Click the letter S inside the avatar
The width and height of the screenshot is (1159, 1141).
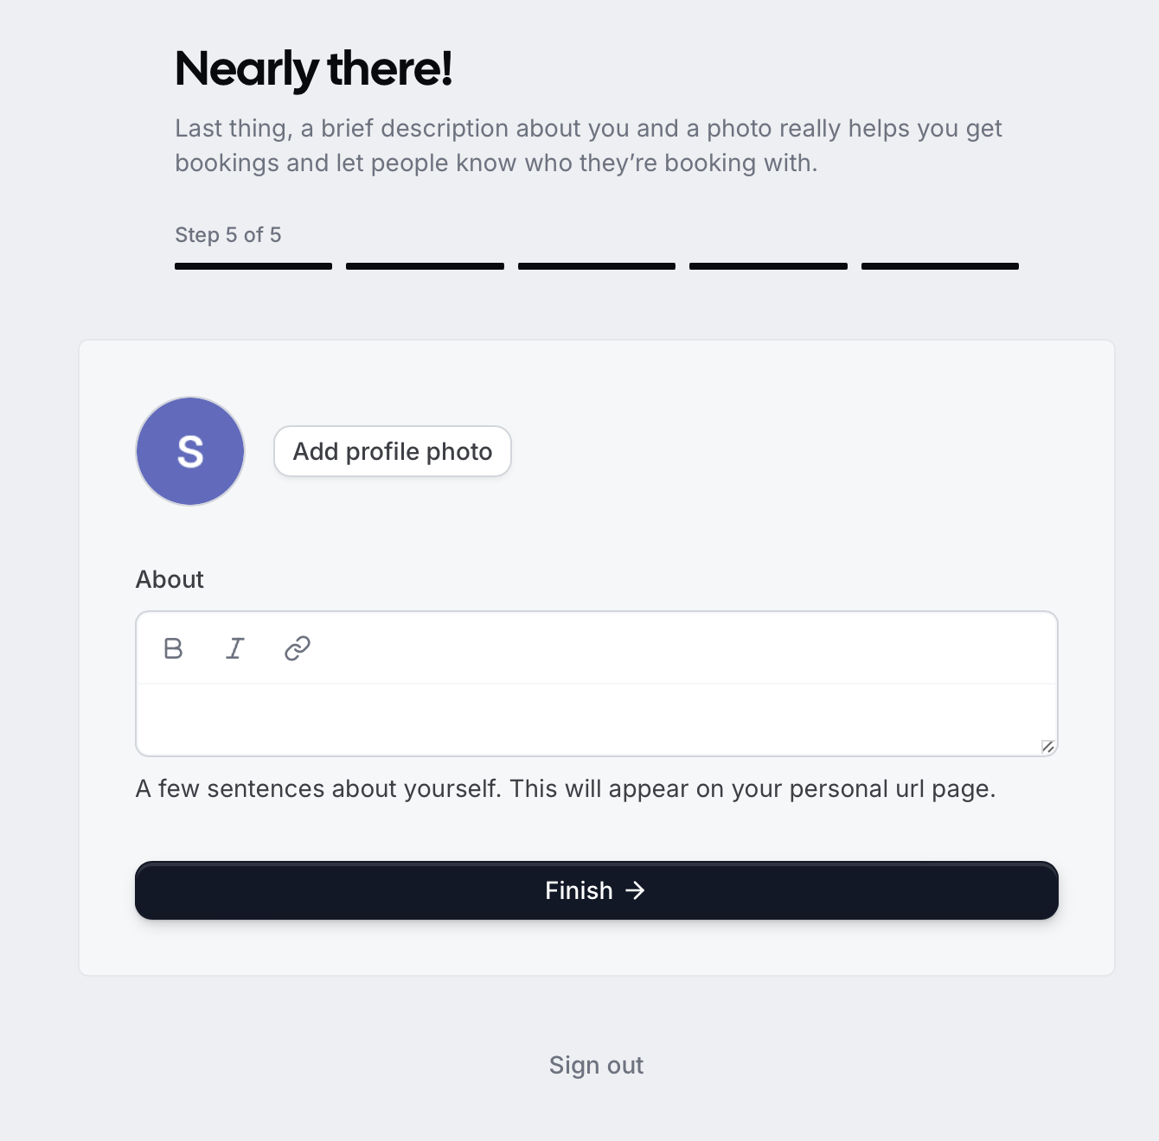click(x=190, y=451)
